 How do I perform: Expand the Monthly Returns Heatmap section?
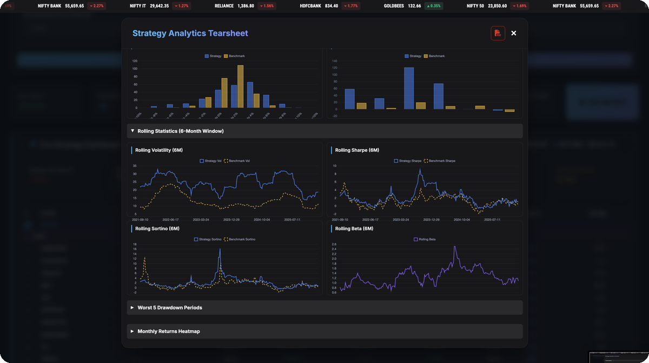325,331
